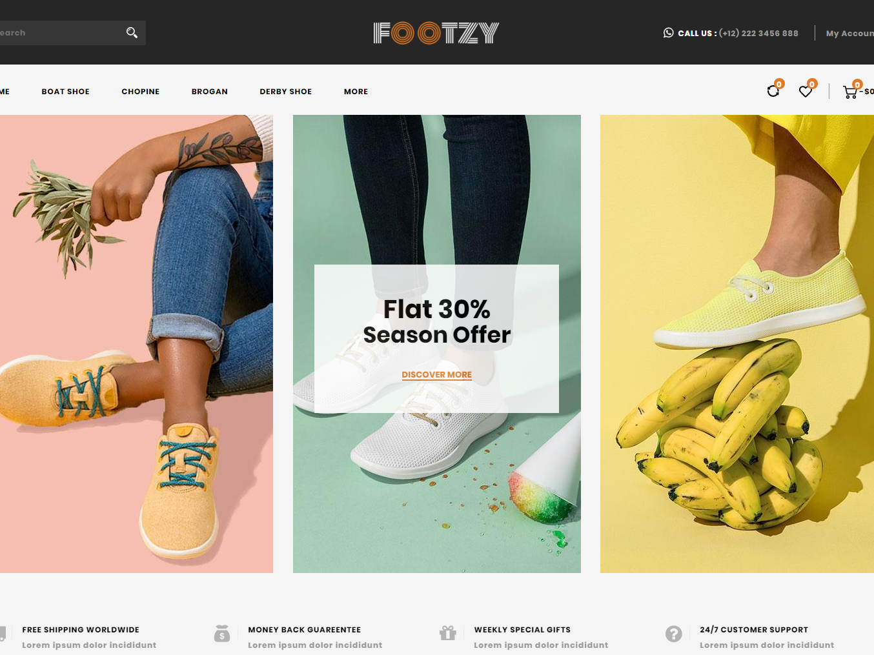Open the shopping cart icon

coord(850,92)
